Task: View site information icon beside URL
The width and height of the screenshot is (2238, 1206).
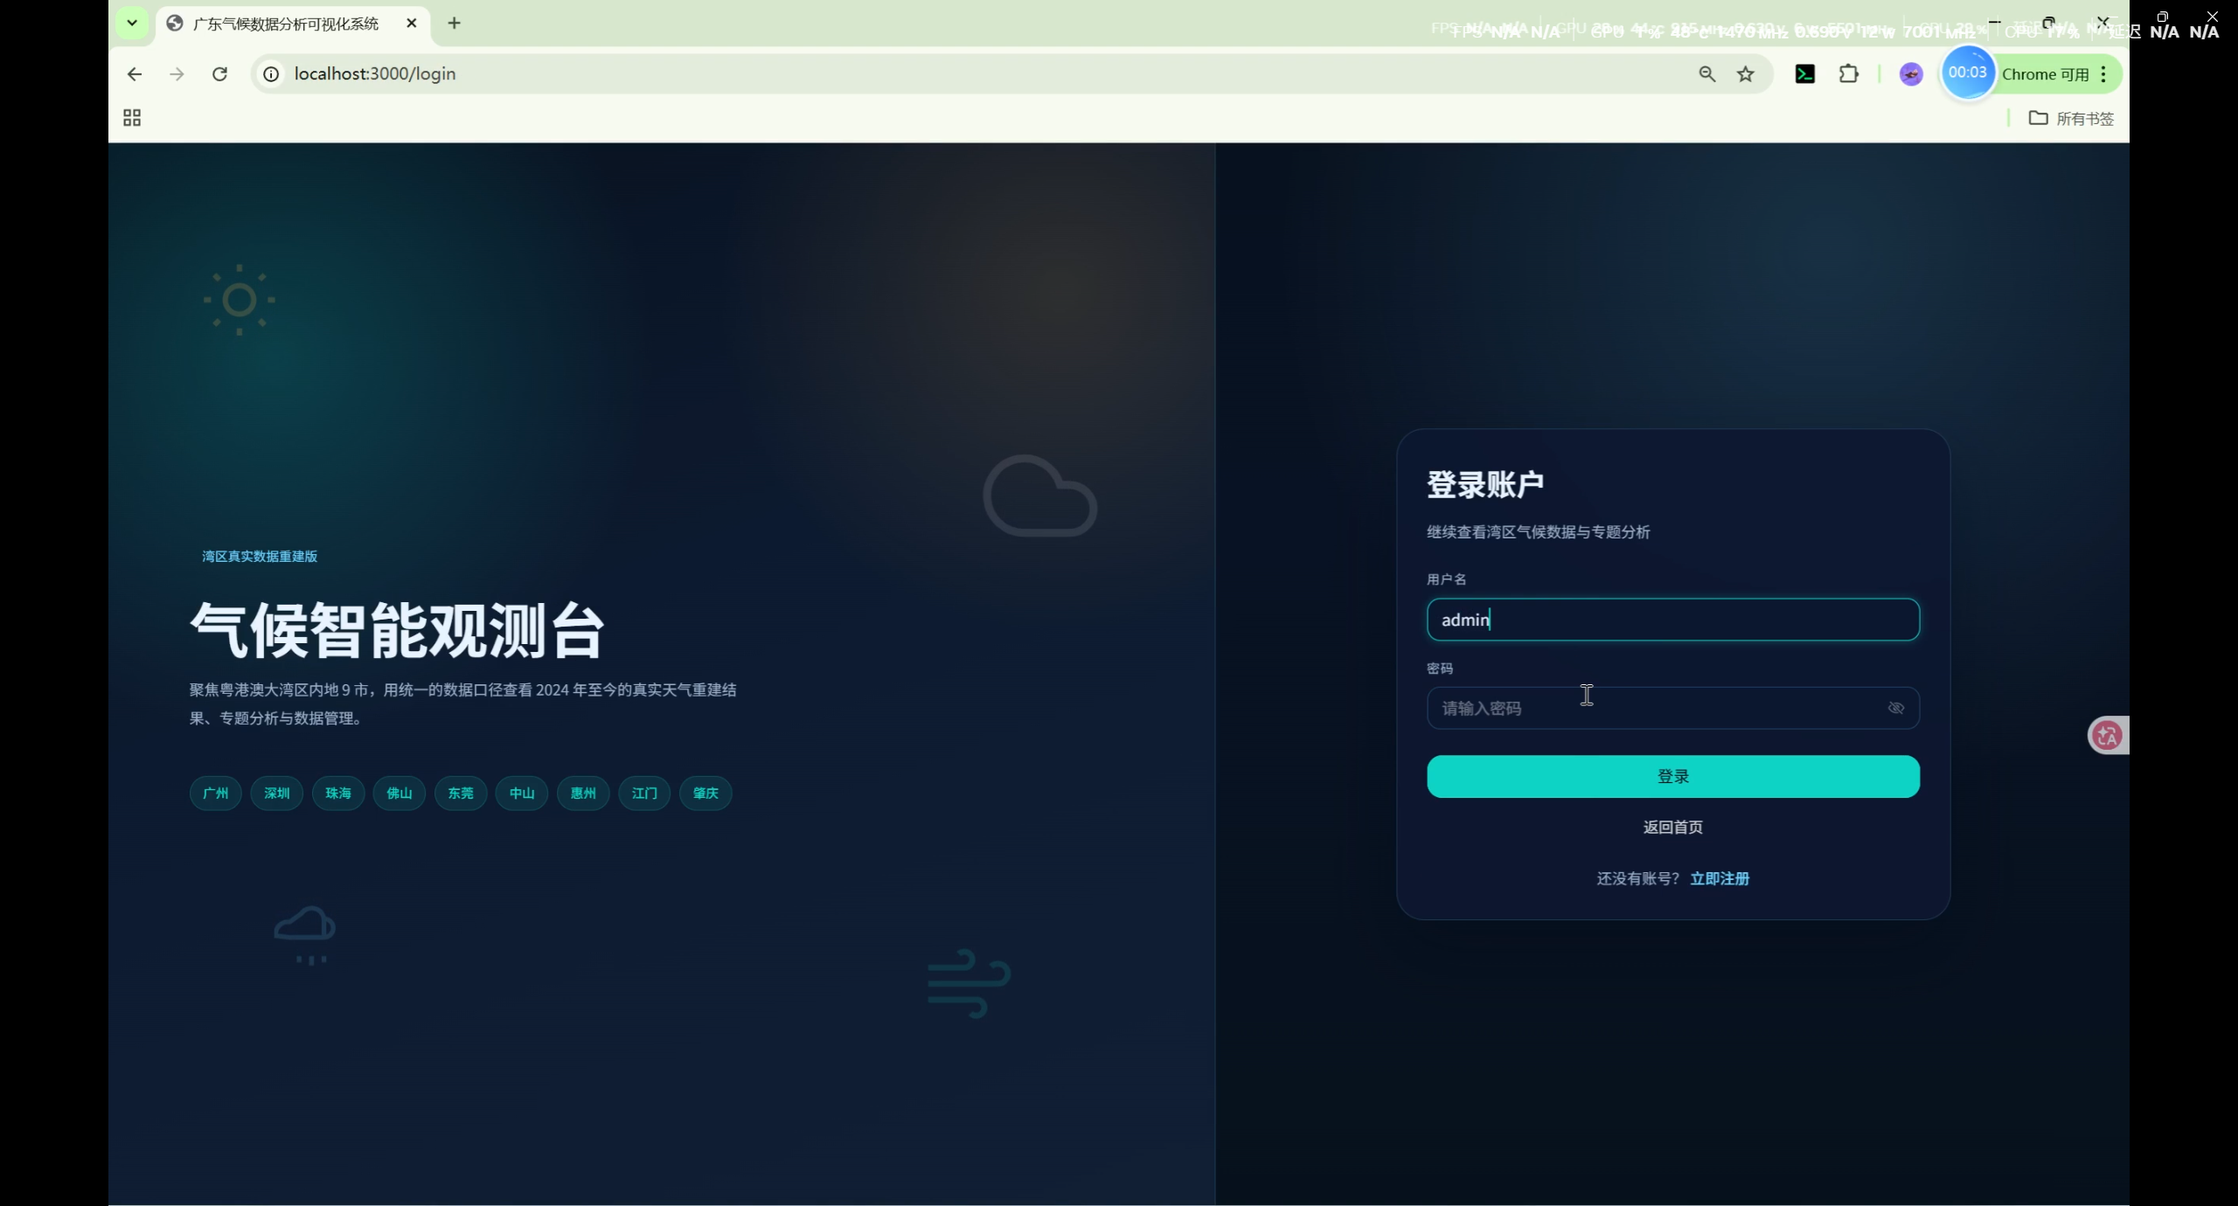Action: (x=271, y=74)
